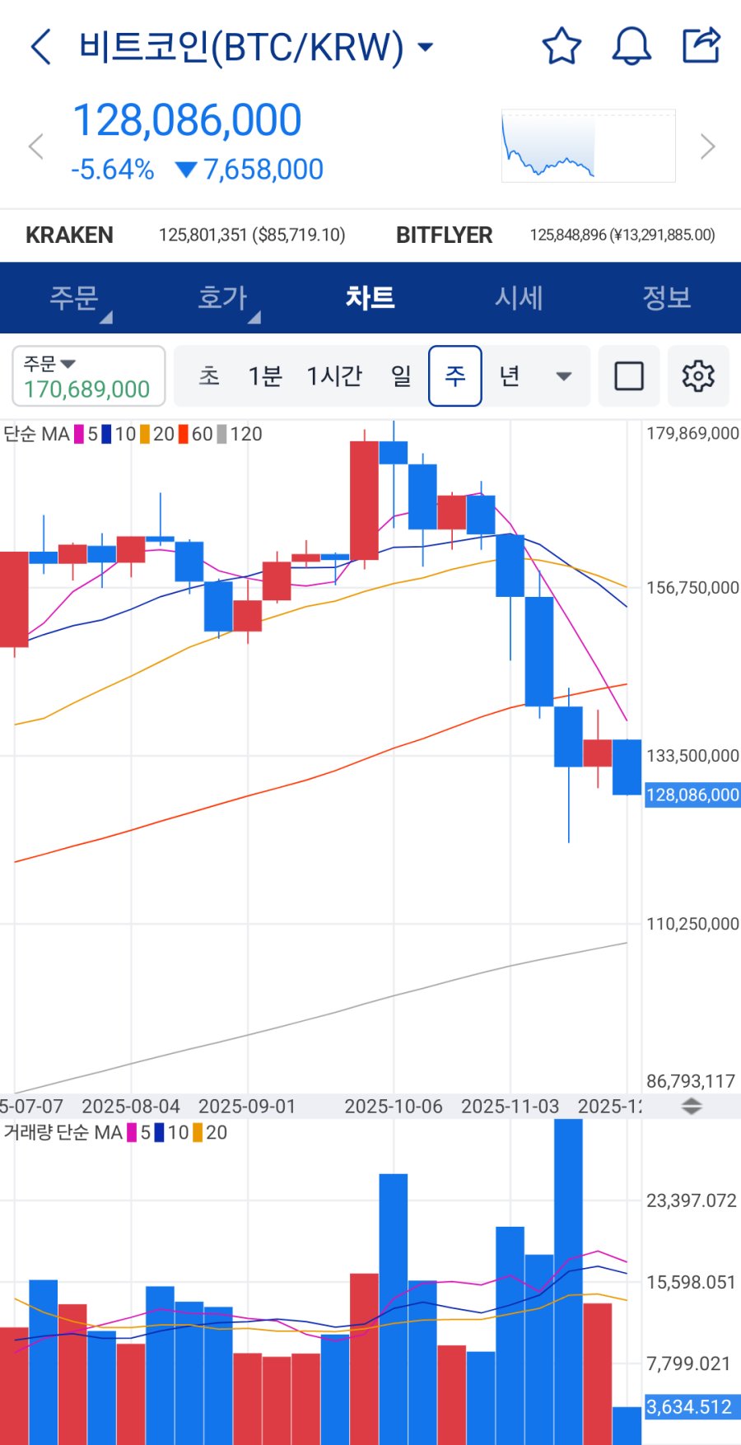Image resolution: width=741 pixels, height=1445 pixels.
Task: Select the 주 (weekly) chart interval
Action: 455,376
